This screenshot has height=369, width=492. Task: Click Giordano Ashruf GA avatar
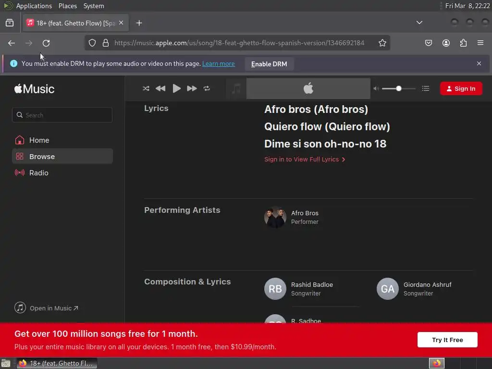[x=388, y=289]
